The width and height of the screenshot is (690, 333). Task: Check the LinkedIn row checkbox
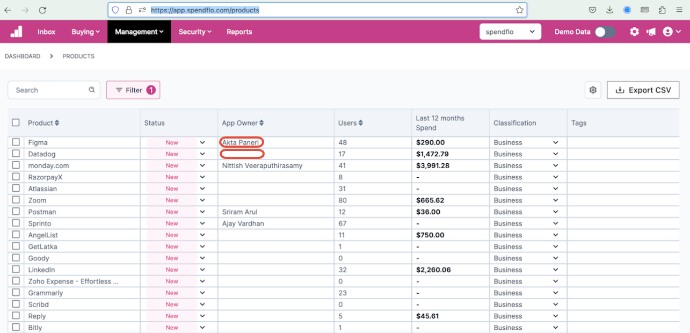click(16, 270)
